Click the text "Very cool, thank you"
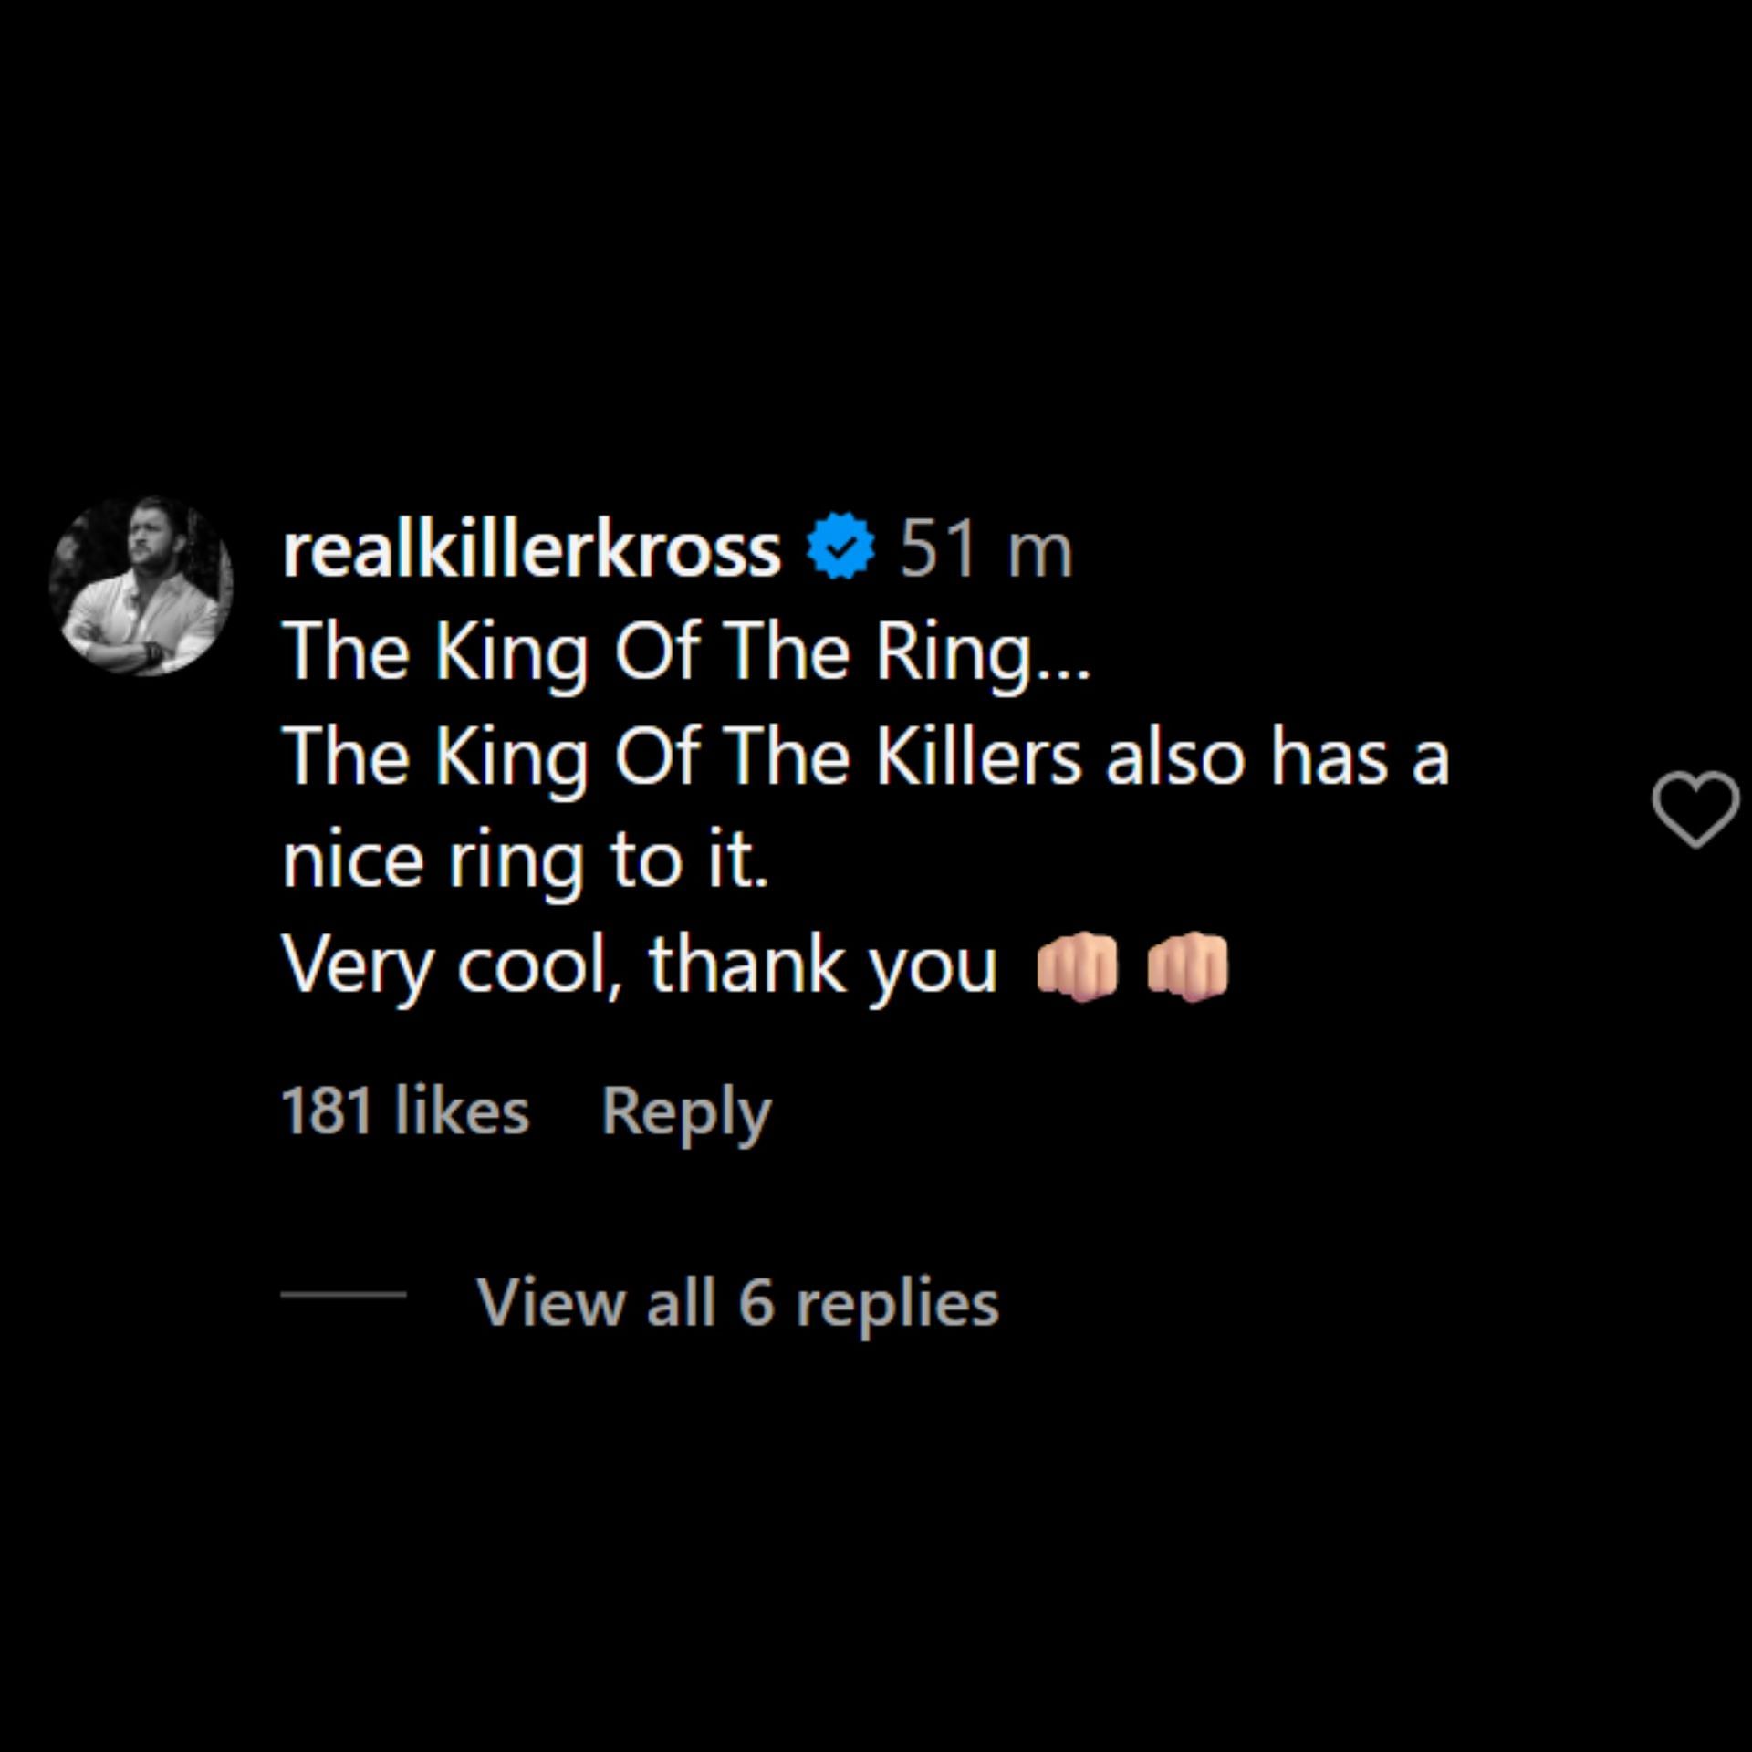Viewport: 1752px width, 1752px height. [640, 965]
